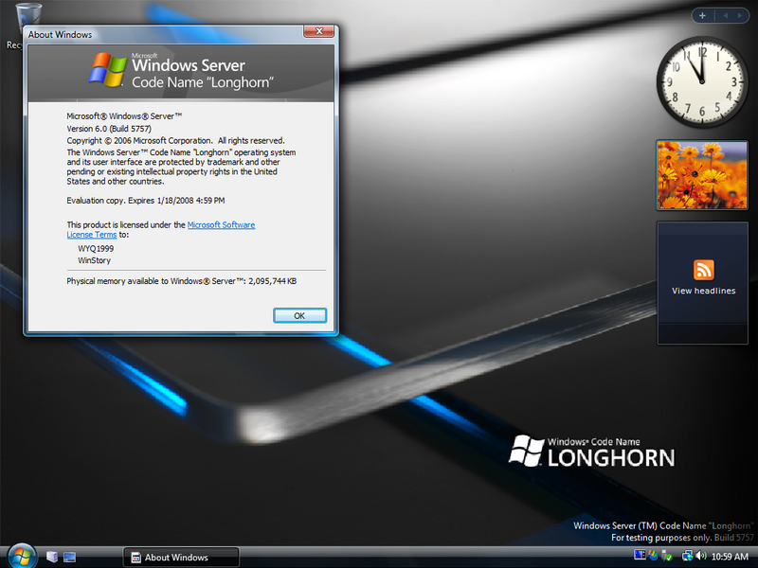This screenshot has height=568, width=758.
Task: Click the Windows flag logo in banner
Action: (x=107, y=70)
